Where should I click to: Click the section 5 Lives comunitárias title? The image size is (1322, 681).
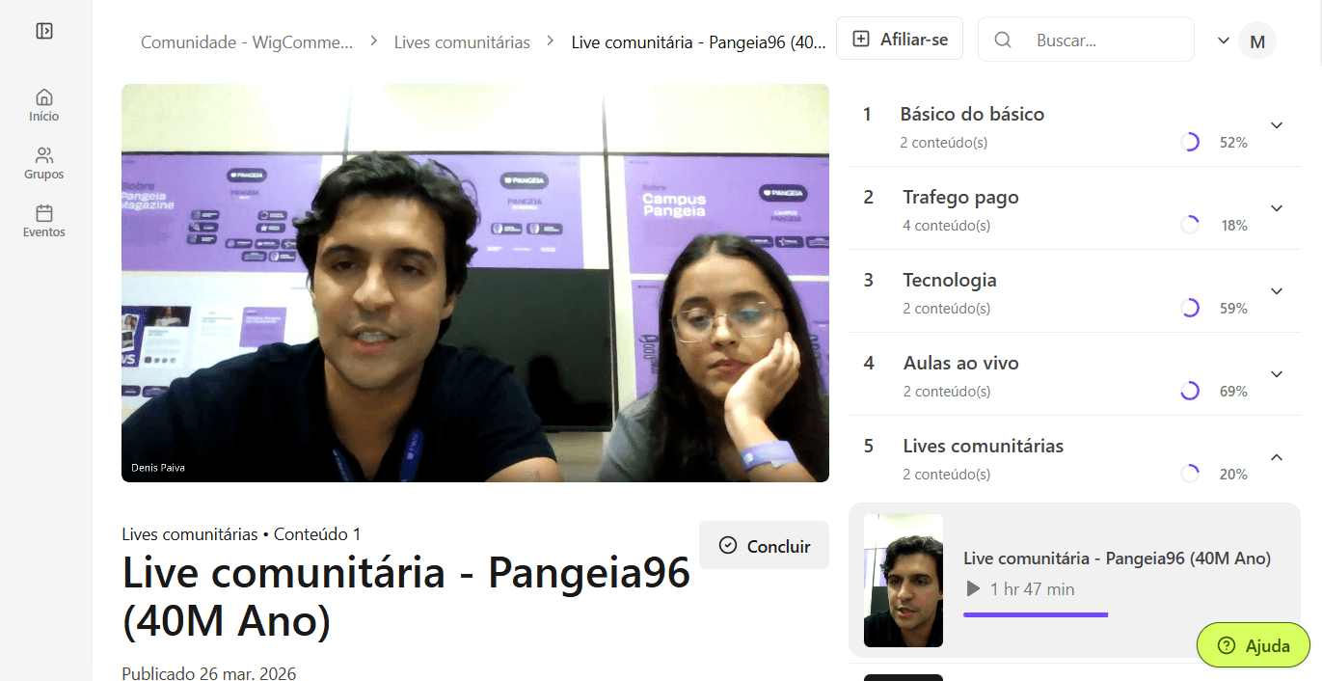[x=984, y=446]
